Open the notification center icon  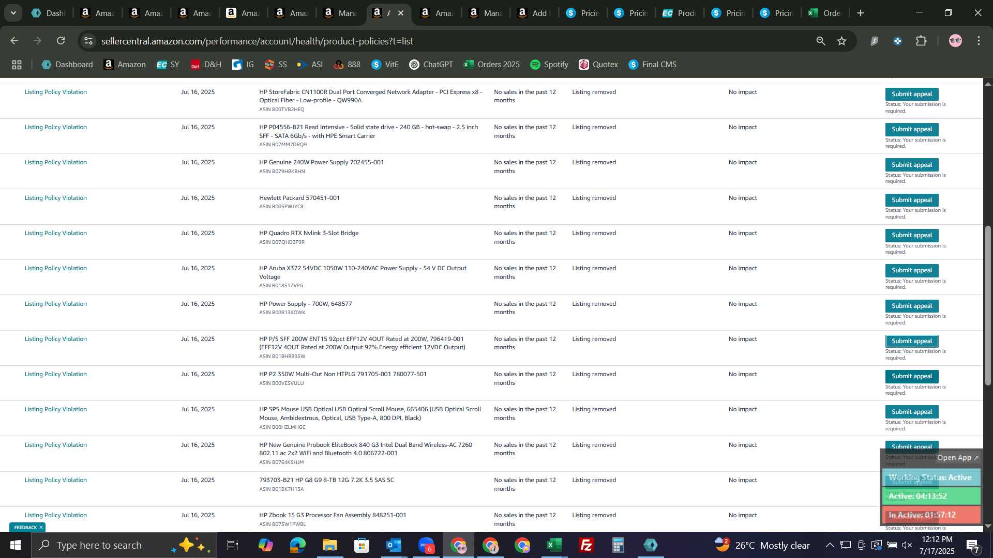972,545
